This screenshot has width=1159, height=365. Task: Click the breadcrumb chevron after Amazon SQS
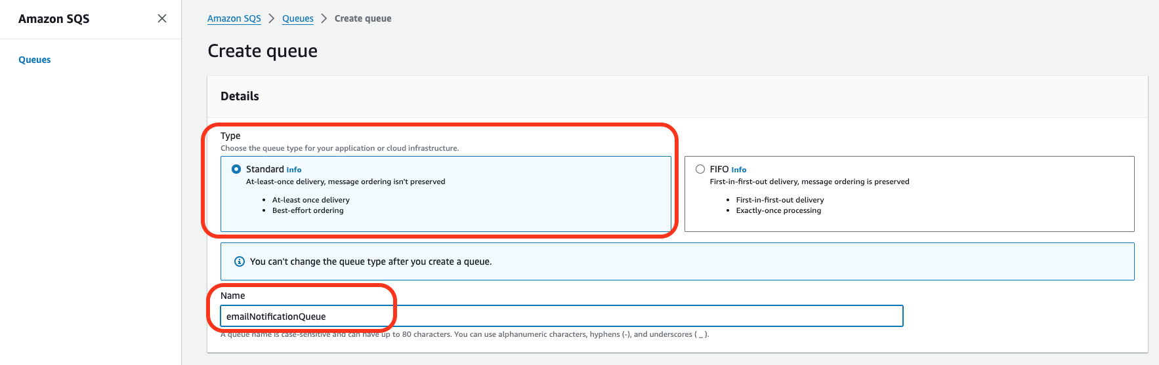(272, 18)
